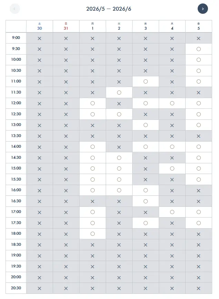The height and width of the screenshot is (299, 219).
Task: Choose 16:30 available slot on Wednesday 3
Action: [x=146, y=201]
